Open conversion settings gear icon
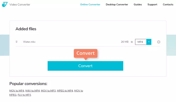 159,42
